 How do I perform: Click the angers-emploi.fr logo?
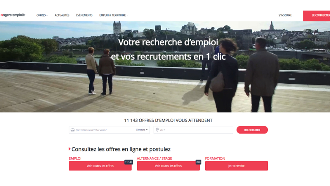click(x=13, y=15)
